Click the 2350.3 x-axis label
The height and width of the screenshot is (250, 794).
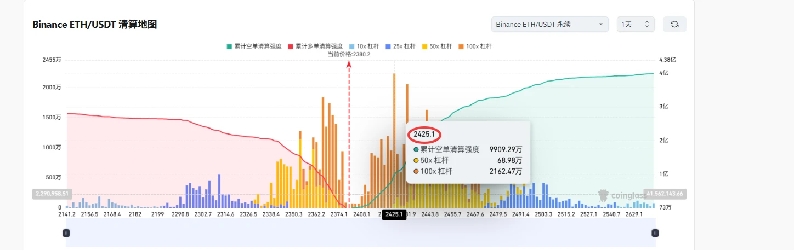point(293,214)
